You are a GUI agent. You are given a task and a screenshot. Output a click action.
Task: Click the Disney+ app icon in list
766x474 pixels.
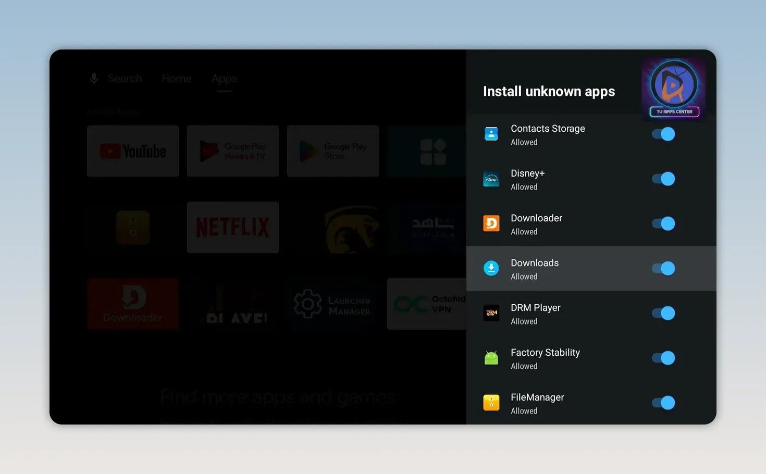click(491, 179)
